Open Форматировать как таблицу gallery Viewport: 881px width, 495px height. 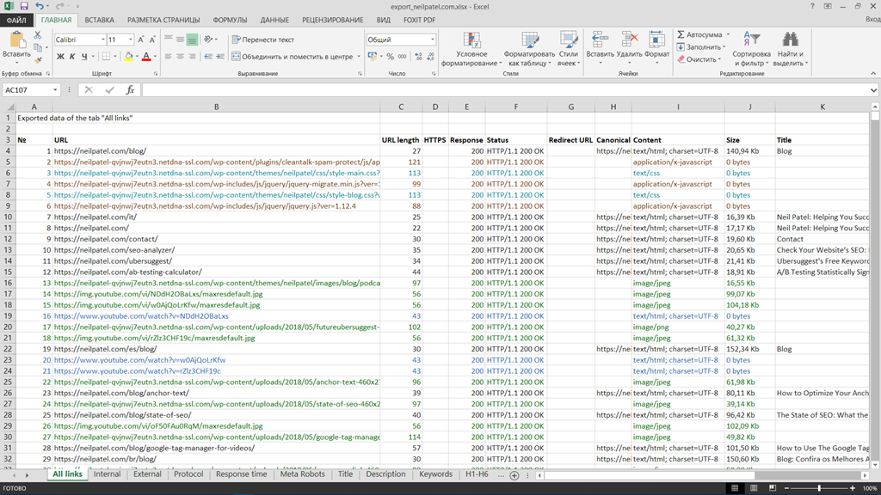529,49
